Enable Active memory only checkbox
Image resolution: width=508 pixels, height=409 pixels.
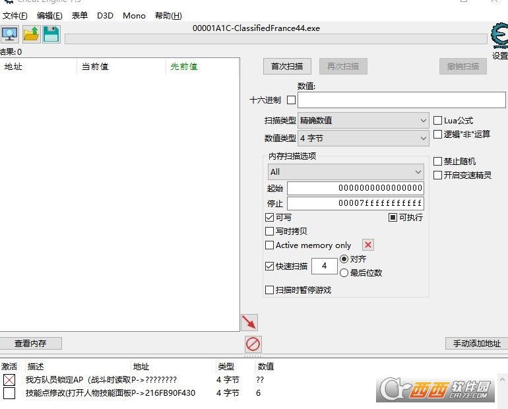(269, 245)
